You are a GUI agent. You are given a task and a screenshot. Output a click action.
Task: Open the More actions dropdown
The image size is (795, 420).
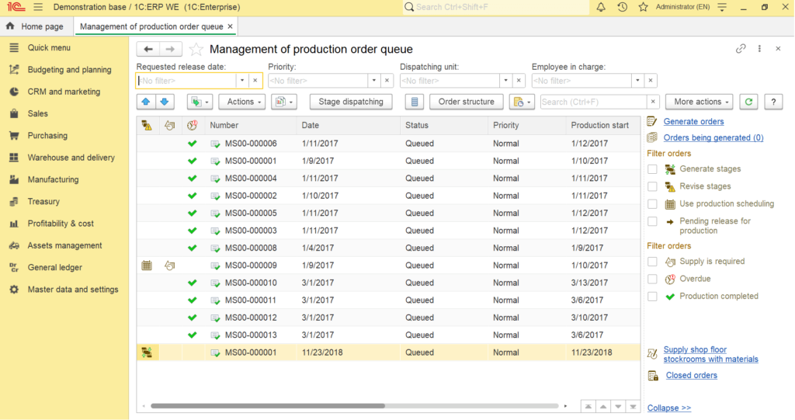point(700,102)
